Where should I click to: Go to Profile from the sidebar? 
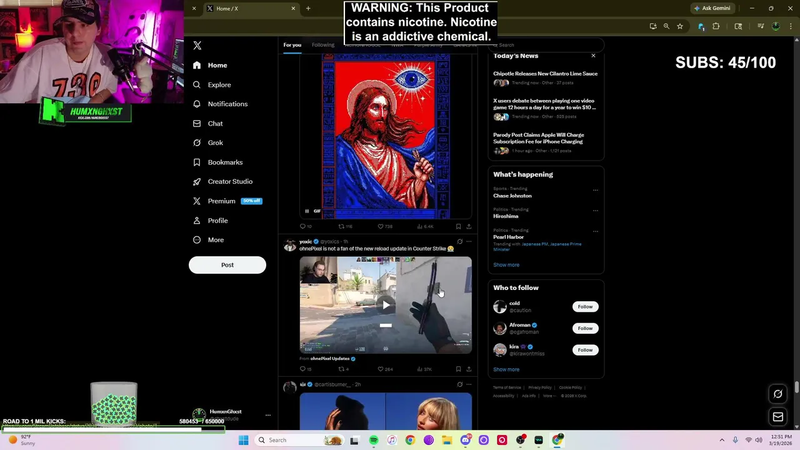point(211,220)
